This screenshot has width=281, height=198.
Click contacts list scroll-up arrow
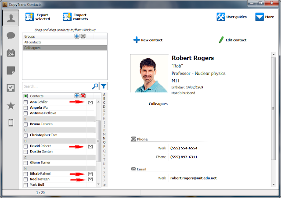tap(98, 102)
